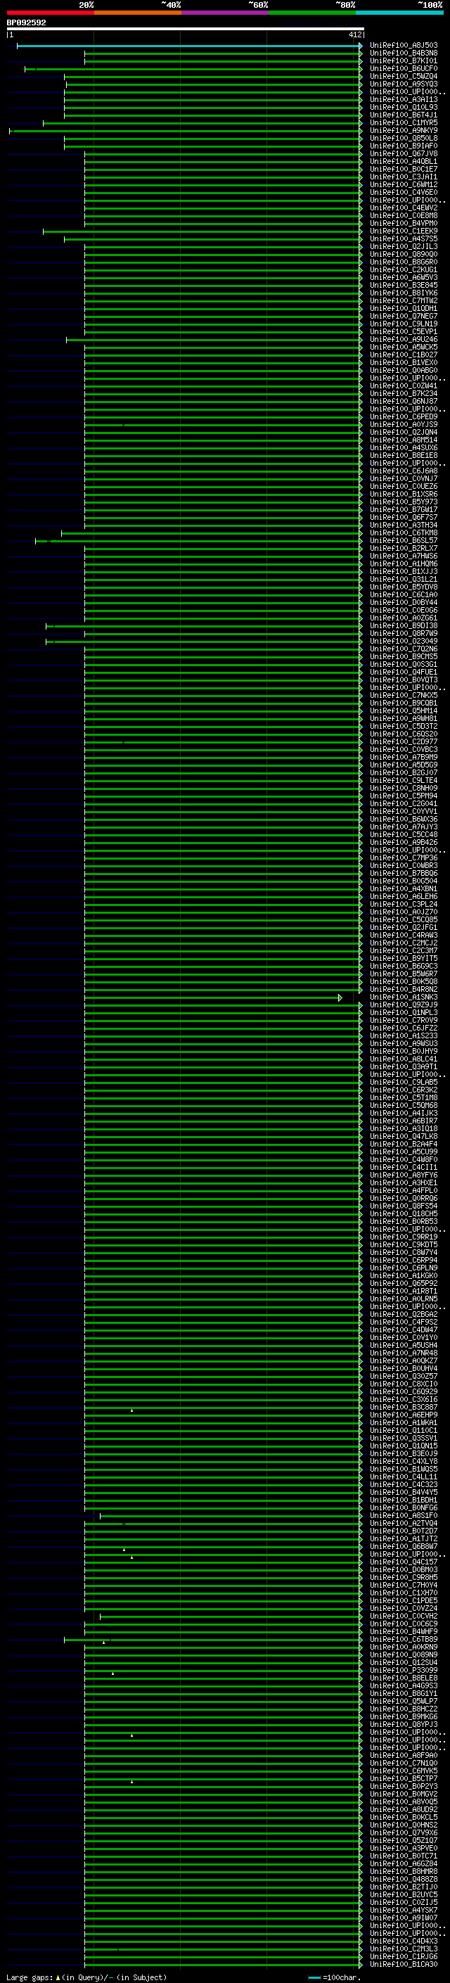Select hit UniRef100_A4S7S5

404,238
